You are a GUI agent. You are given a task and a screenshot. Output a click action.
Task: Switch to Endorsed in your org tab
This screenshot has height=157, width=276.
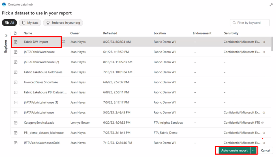pos(63,23)
